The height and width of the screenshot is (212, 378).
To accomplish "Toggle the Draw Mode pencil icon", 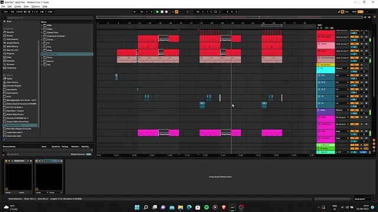I will [x=338, y=12].
